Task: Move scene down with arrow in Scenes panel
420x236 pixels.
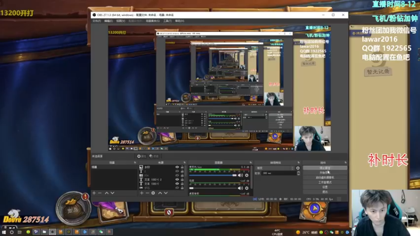Action: (112, 193)
